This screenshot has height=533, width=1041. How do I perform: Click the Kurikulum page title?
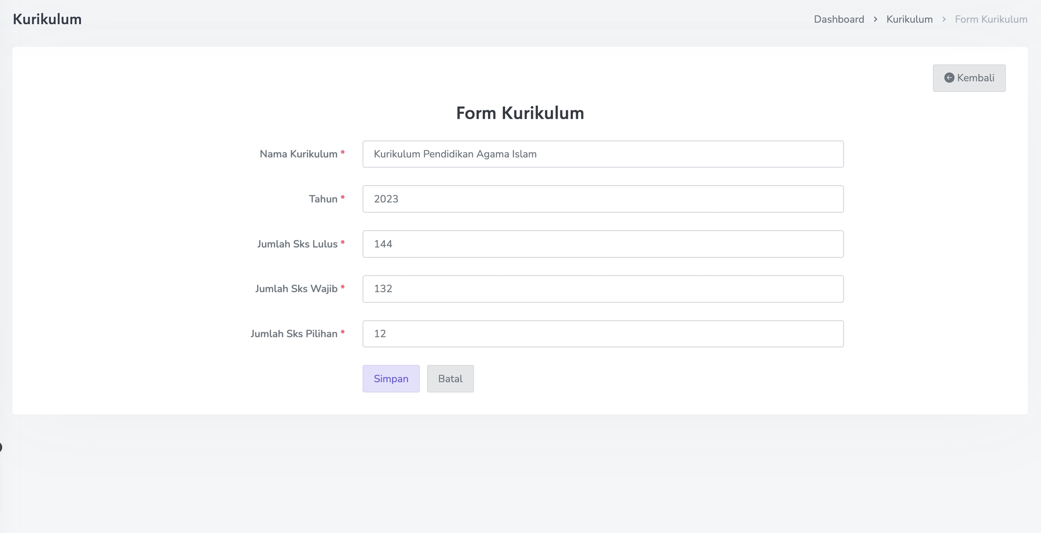47,19
